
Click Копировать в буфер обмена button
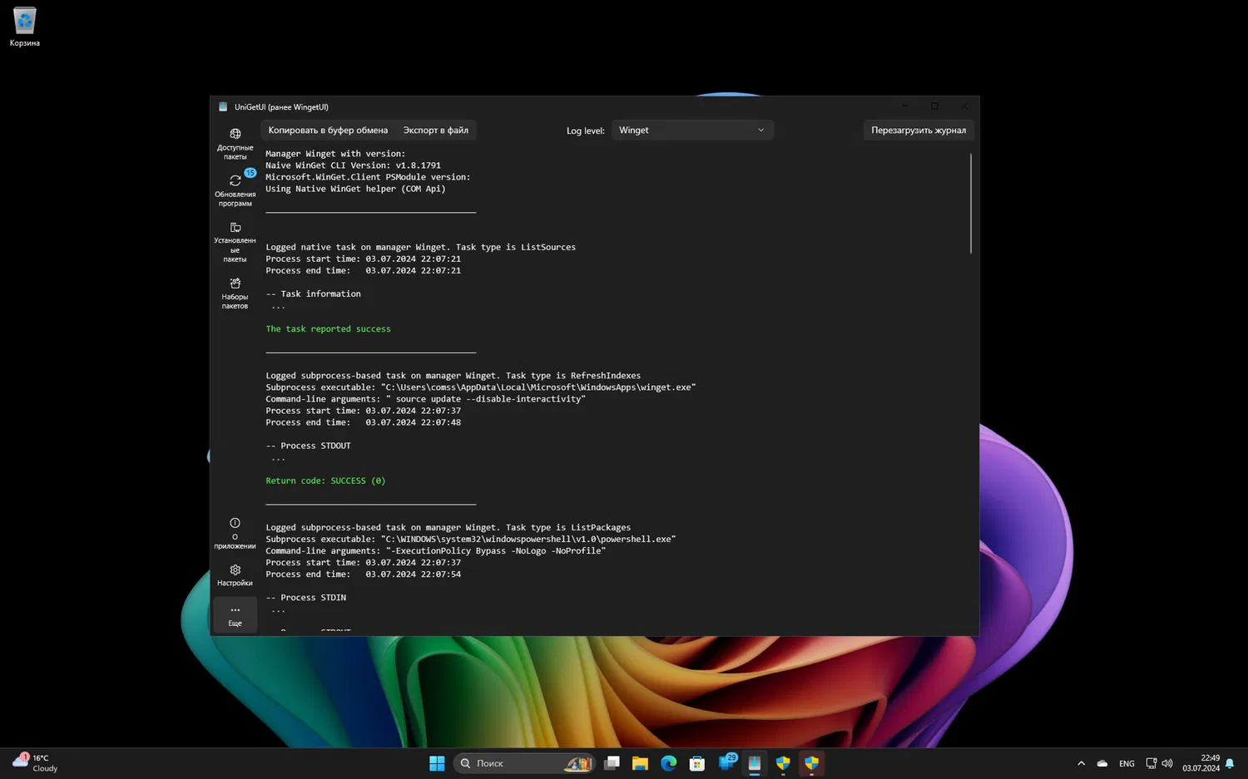[328, 131]
